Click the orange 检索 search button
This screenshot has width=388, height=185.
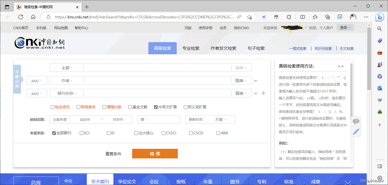tap(155, 154)
